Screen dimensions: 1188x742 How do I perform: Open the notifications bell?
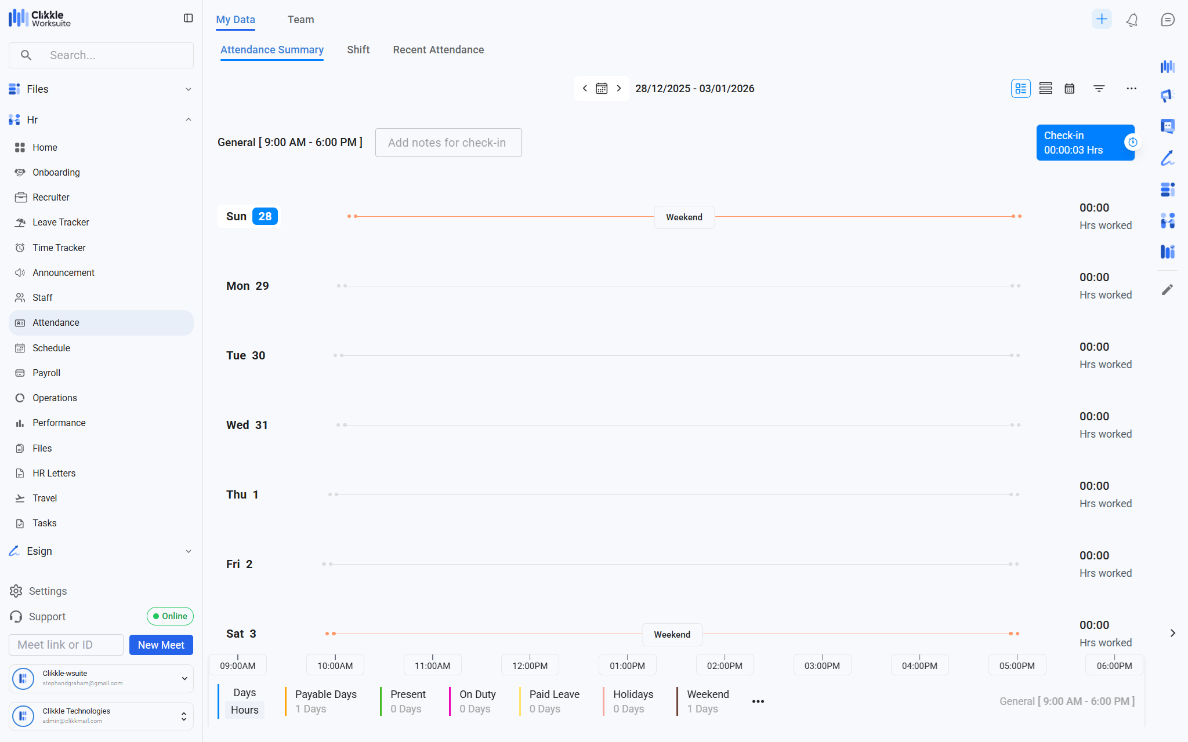click(x=1132, y=20)
